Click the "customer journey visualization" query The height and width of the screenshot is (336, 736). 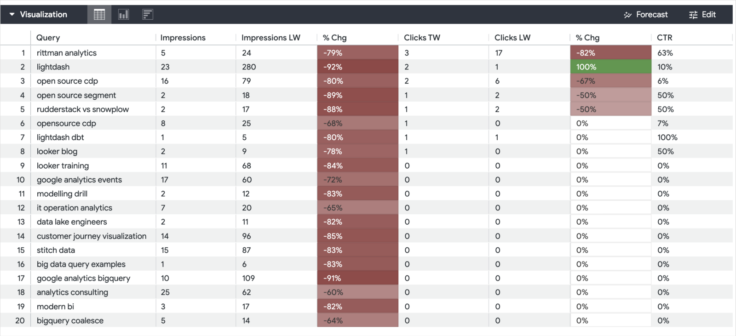(x=92, y=236)
